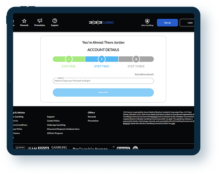Viewport: 219px width, 174px height.
Task: Open the Cookie Policy footer link
Action: pos(53,121)
